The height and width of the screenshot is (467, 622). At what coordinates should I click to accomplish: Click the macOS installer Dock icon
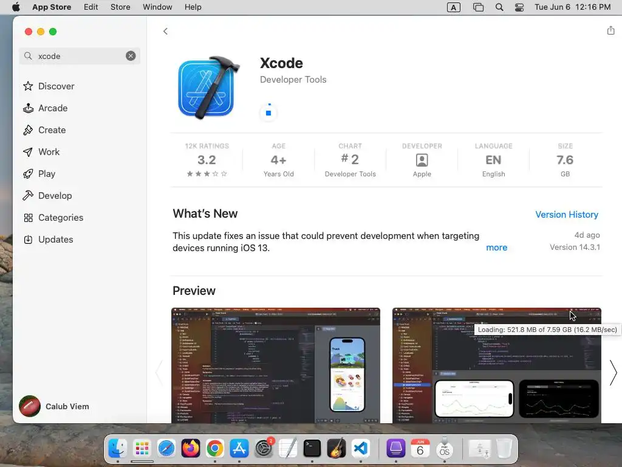pyautogui.click(x=444, y=448)
